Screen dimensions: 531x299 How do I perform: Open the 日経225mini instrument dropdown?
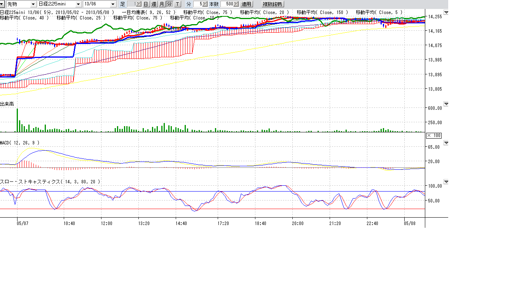tap(79, 4)
